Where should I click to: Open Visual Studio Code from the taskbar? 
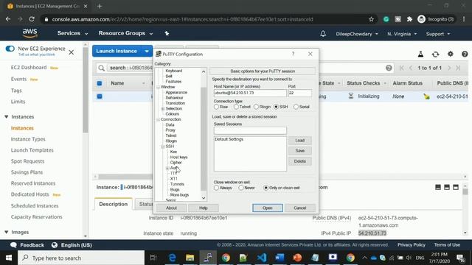262,258
